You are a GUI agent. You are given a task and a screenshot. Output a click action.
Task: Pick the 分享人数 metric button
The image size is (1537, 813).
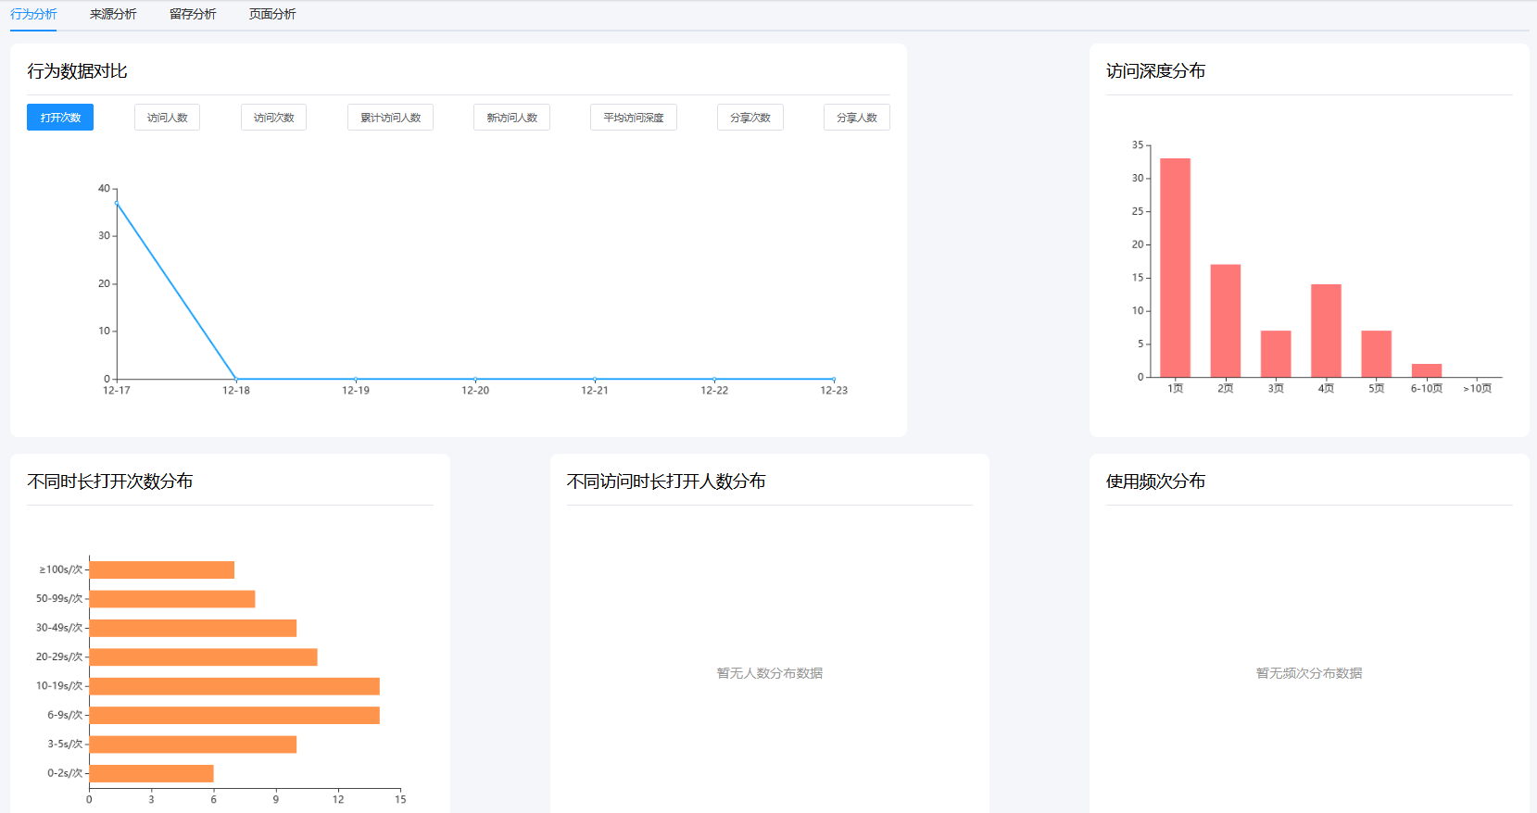856,118
